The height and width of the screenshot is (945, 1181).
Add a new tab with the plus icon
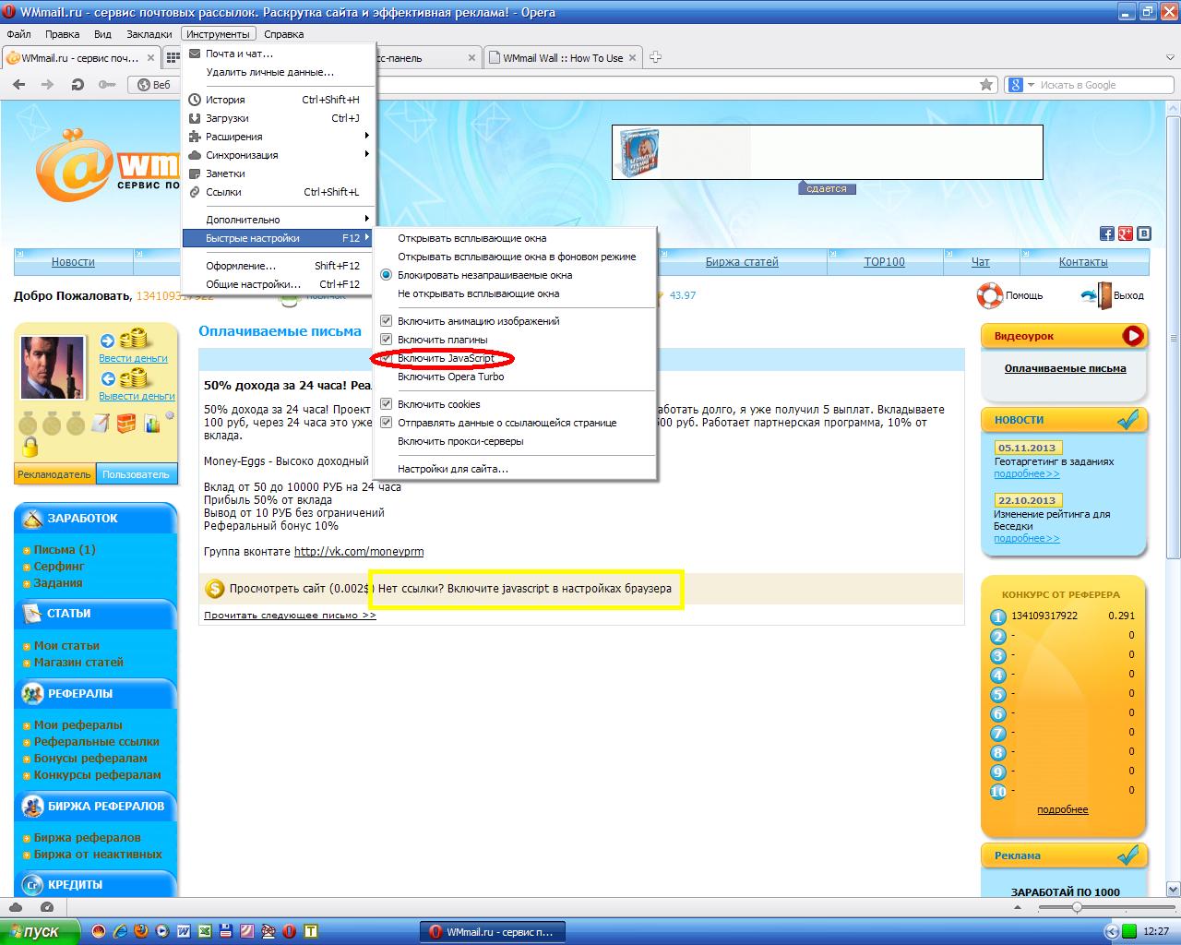[656, 57]
